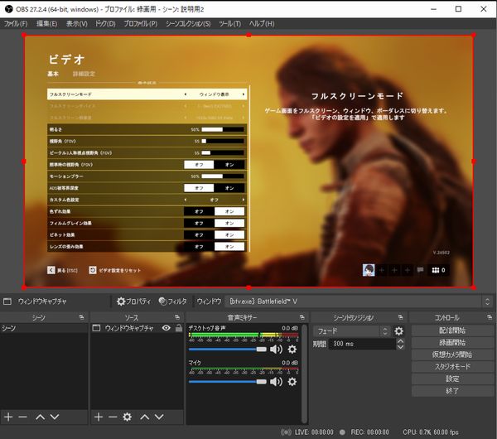Select the シーン item in scenes list
The image size is (497, 439).
(x=44, y=328)
